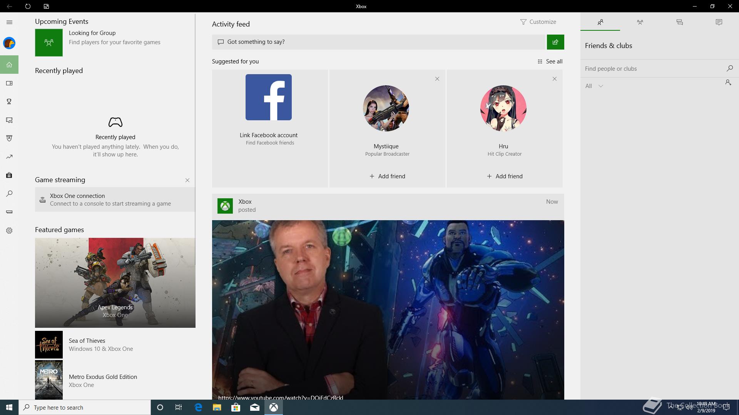Open File Explorer from taskbar
Viewport: 739px width, 415px height.
point(217,407)
